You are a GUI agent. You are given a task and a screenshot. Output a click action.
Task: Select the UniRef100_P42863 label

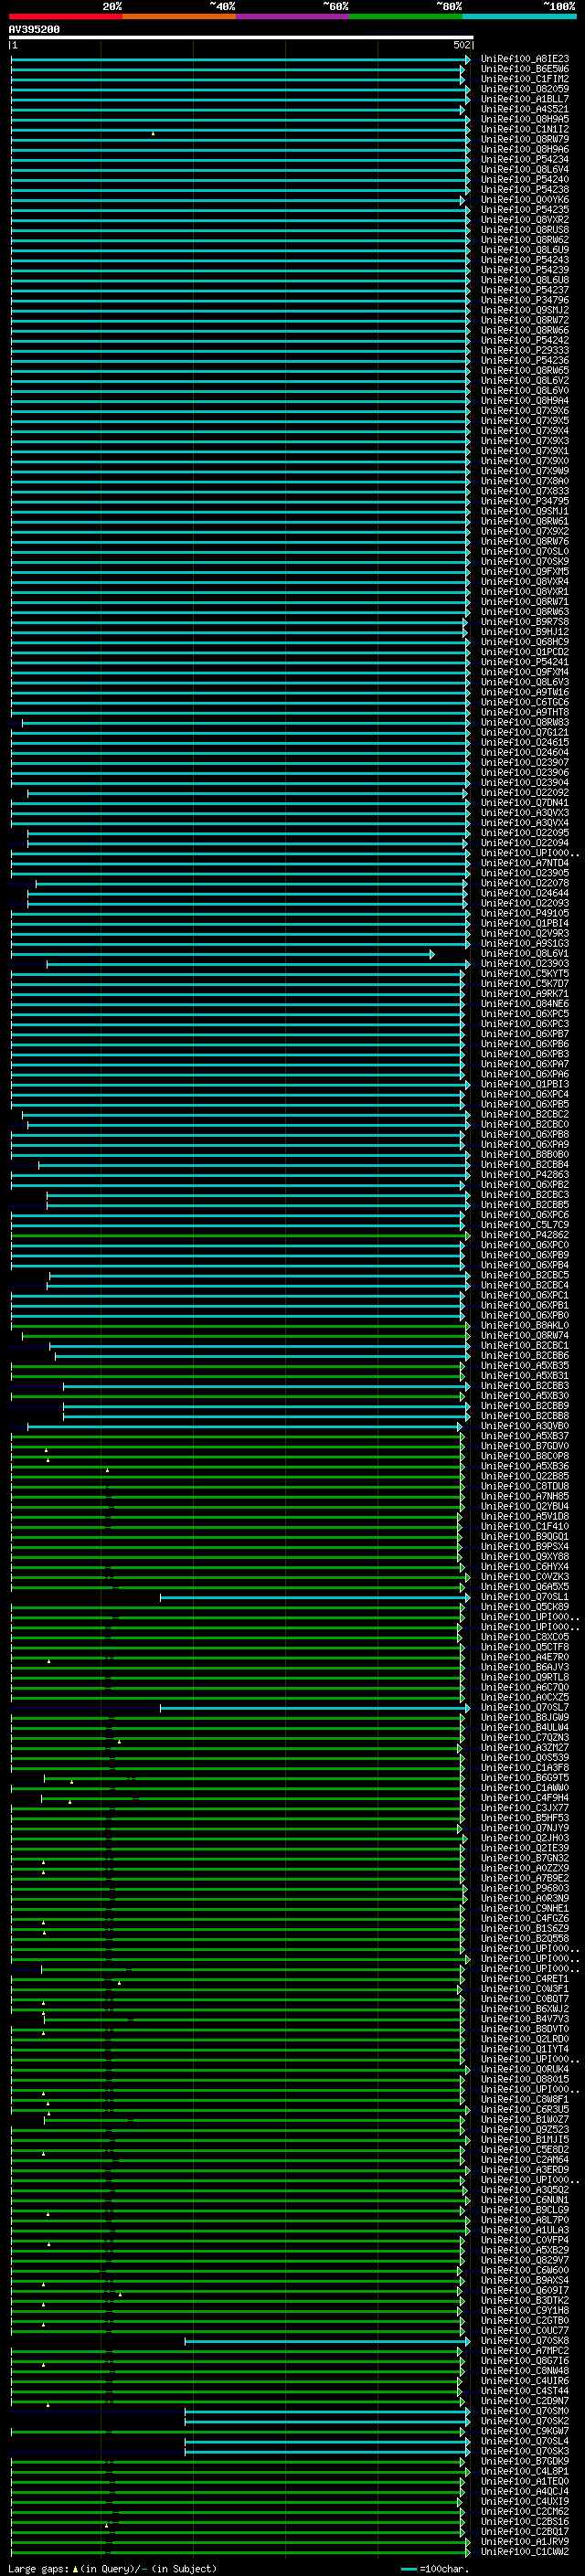coord(525,1175)
